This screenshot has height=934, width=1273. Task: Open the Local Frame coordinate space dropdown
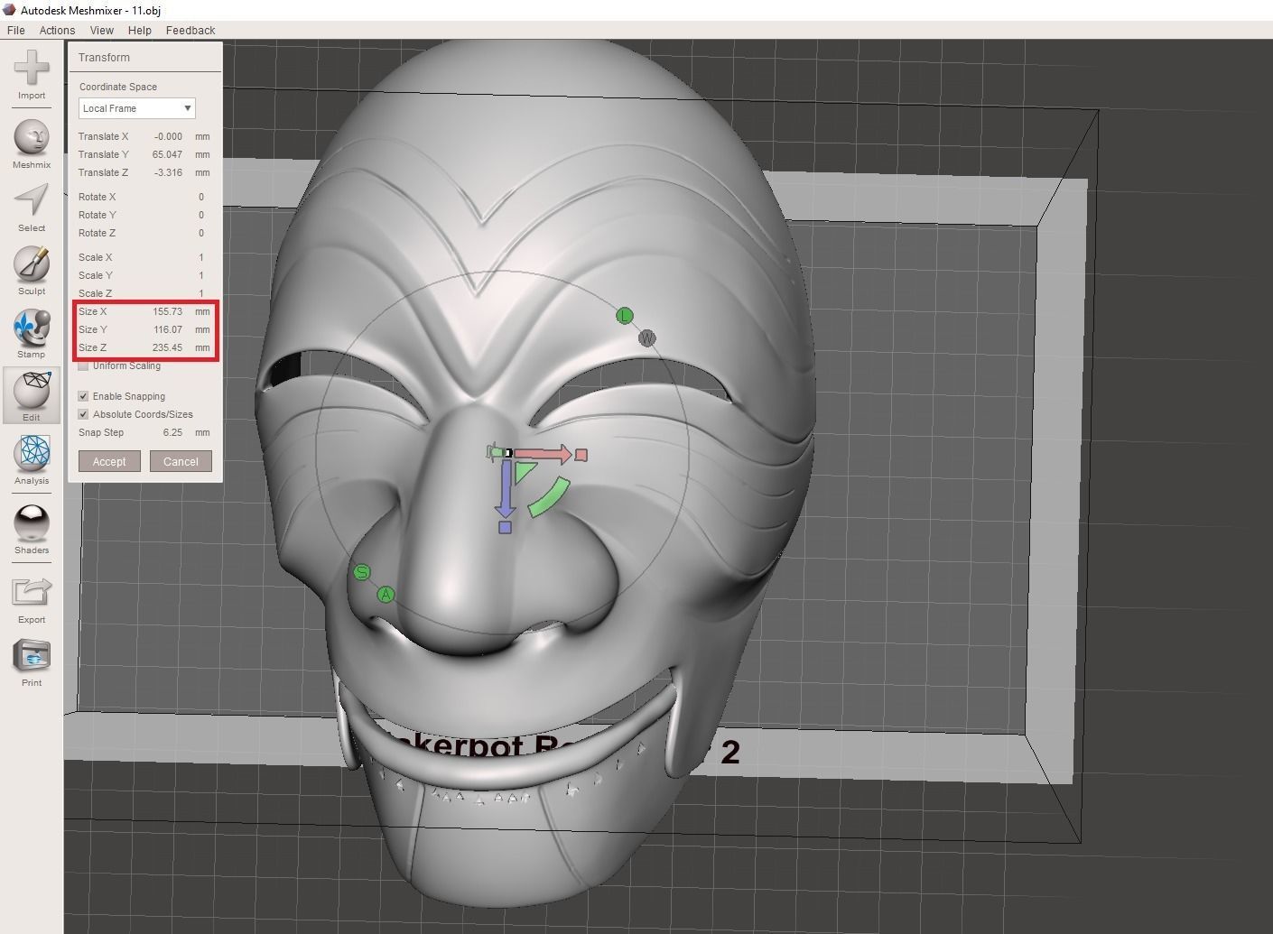(136, 108)
